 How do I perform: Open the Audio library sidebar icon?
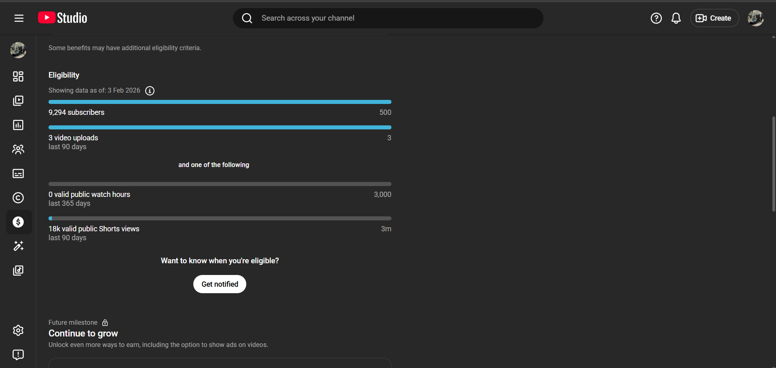coord(18,270)
